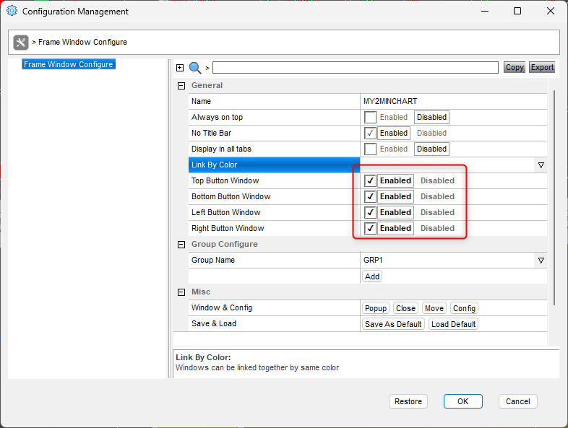Set Display in all tabs to Disabled
This screenshot has height=428, width=568.
click(431, 149)
